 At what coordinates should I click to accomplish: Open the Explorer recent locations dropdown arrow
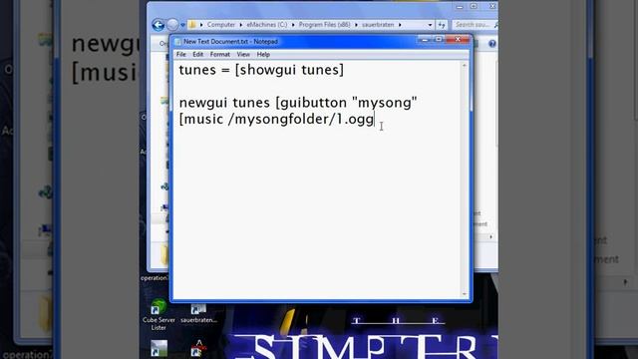point(182,25)
